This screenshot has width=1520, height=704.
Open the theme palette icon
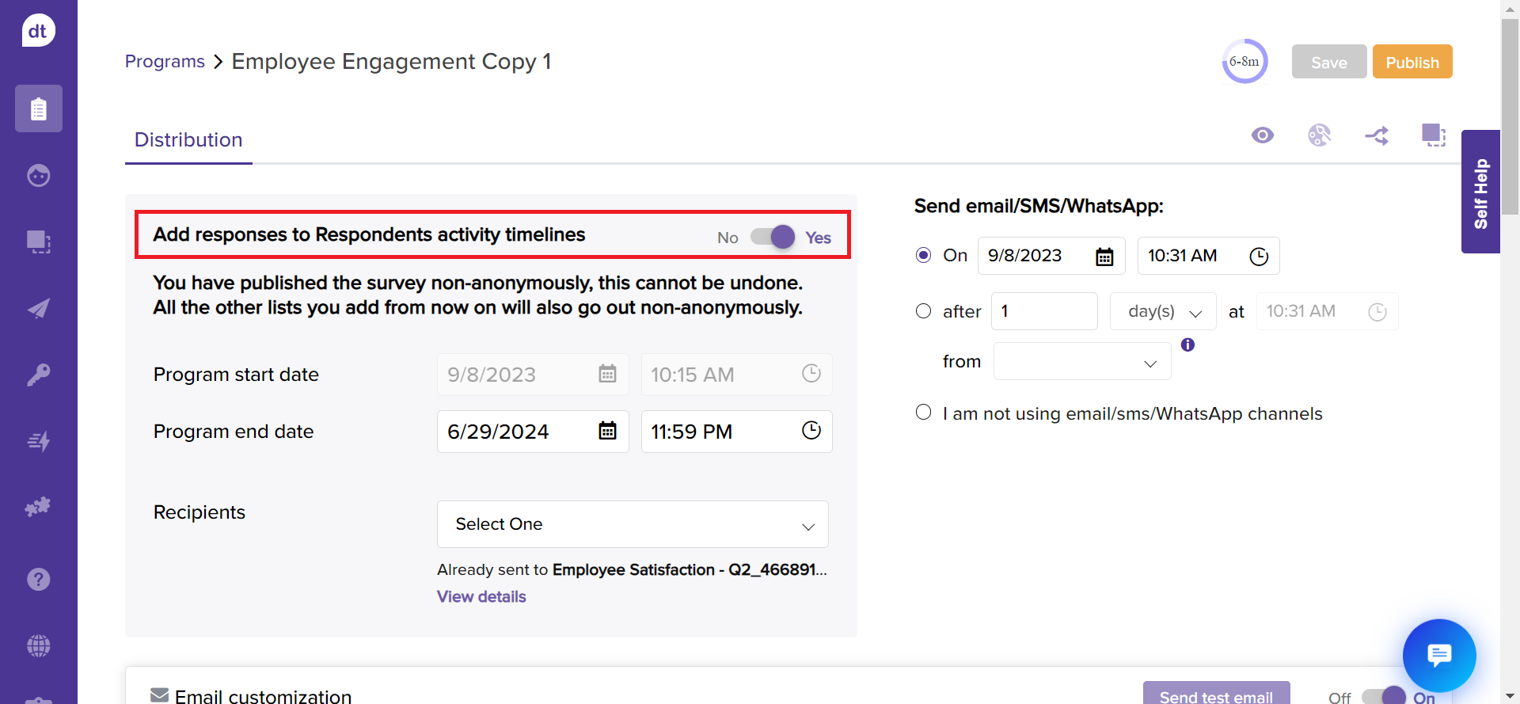[1319, 135]
